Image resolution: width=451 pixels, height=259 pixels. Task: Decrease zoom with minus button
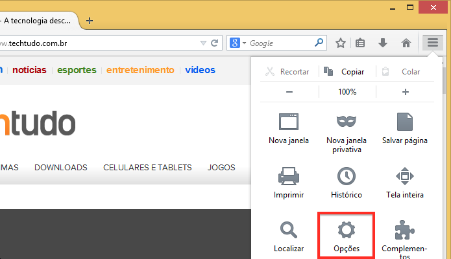tap(289, 92)
